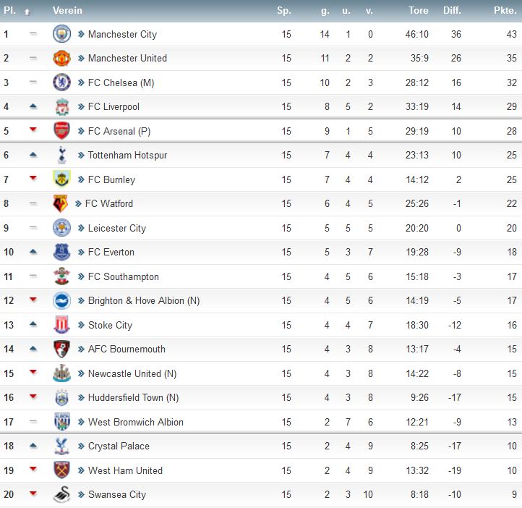Open the Huddersfield Town team link
This screenshot has height=508, width=522.
133,397
